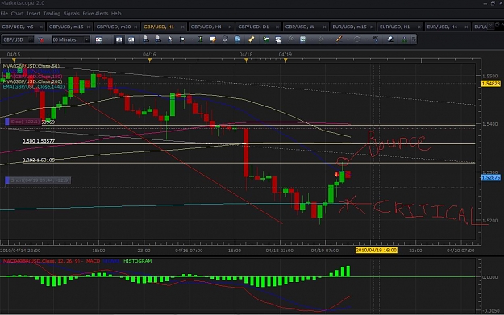This screenshot has width=504, height=315.
Task: Click the landscape picture icon
Action: 266,39
